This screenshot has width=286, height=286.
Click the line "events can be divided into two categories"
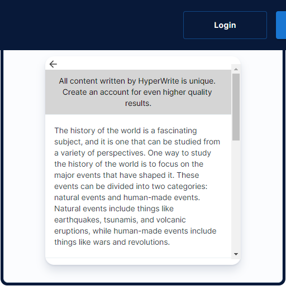pyautogui.click(x=130, y=186)
